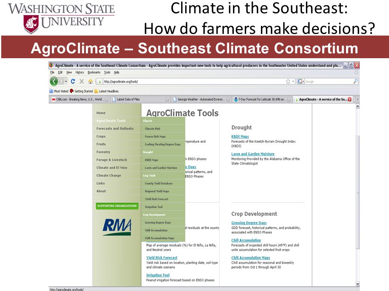Click Chill Accumulation Maps link in page

tap(250, 257)
